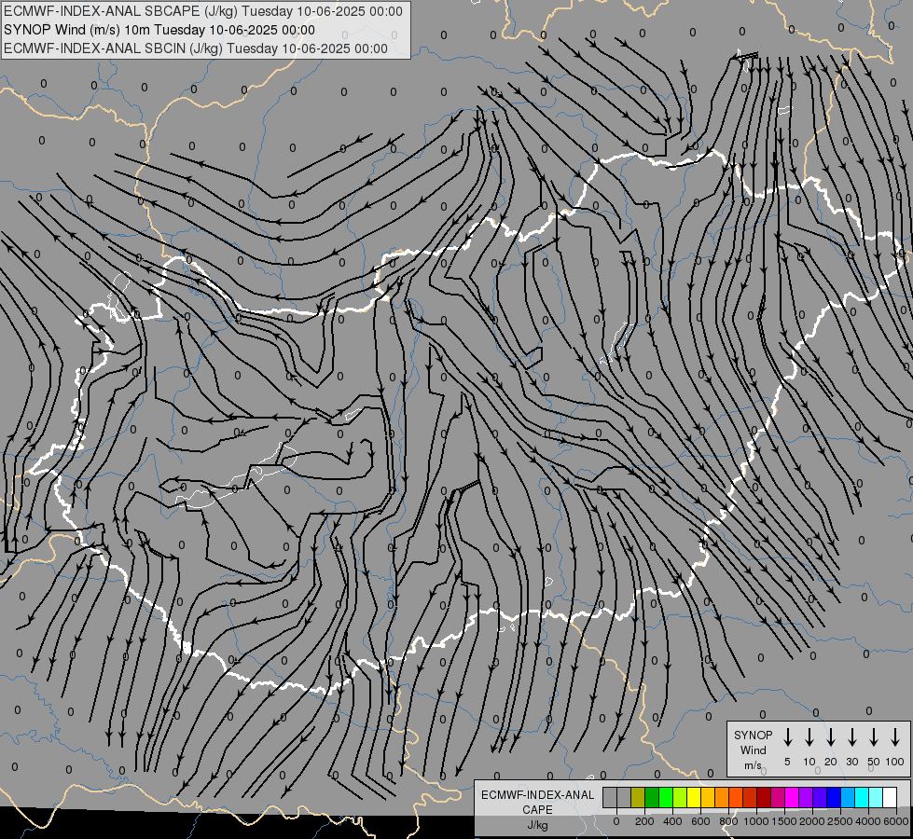
Task: Click the 30 m/s wind arrow in the SYNOP legend
Action: pos(851,737)
